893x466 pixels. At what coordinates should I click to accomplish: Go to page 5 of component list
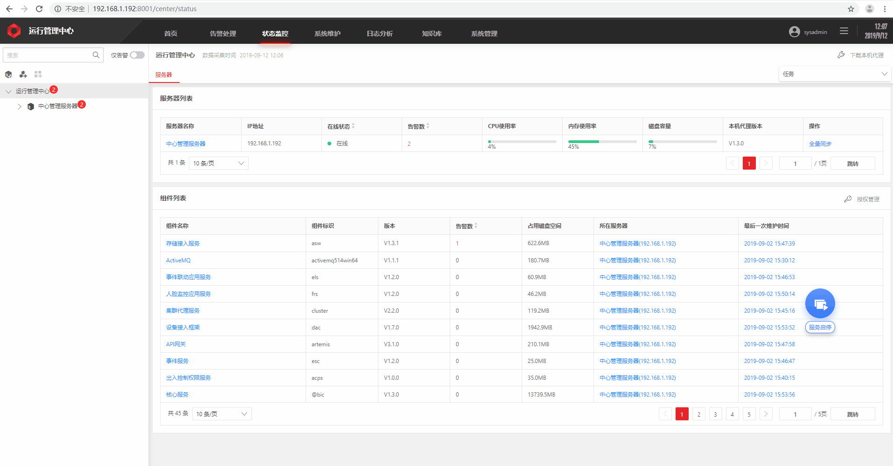tap(749, 414)
